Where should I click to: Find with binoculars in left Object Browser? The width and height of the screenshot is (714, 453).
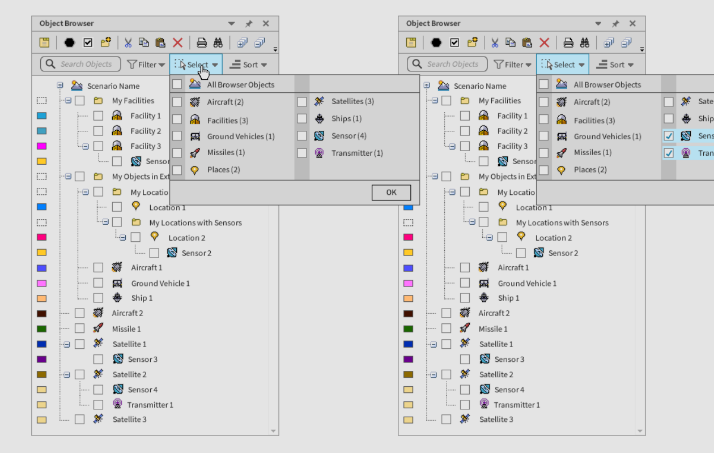(218, 42)
